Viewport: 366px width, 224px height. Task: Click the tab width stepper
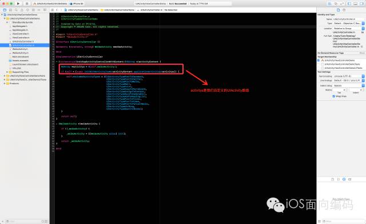[x=347, y=90]
